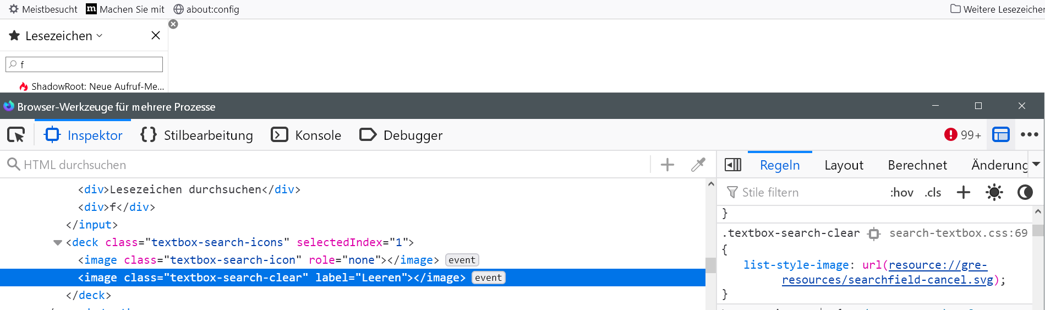Toggle the .cls class panel

(x=933, y=192)
